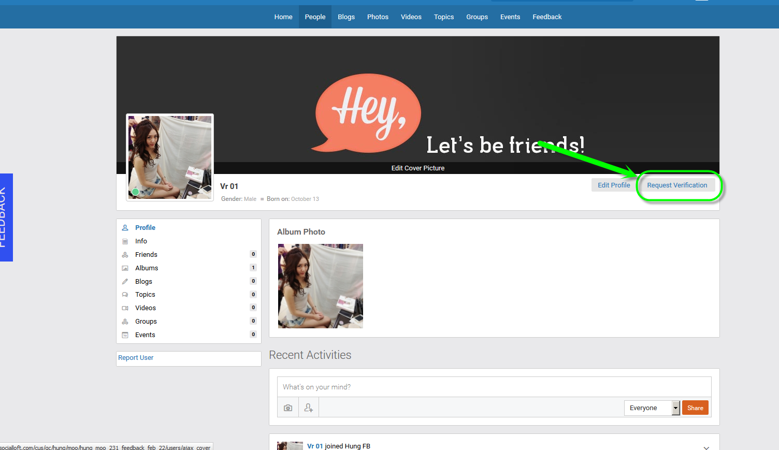Click the camera icon to add photo

288,408
